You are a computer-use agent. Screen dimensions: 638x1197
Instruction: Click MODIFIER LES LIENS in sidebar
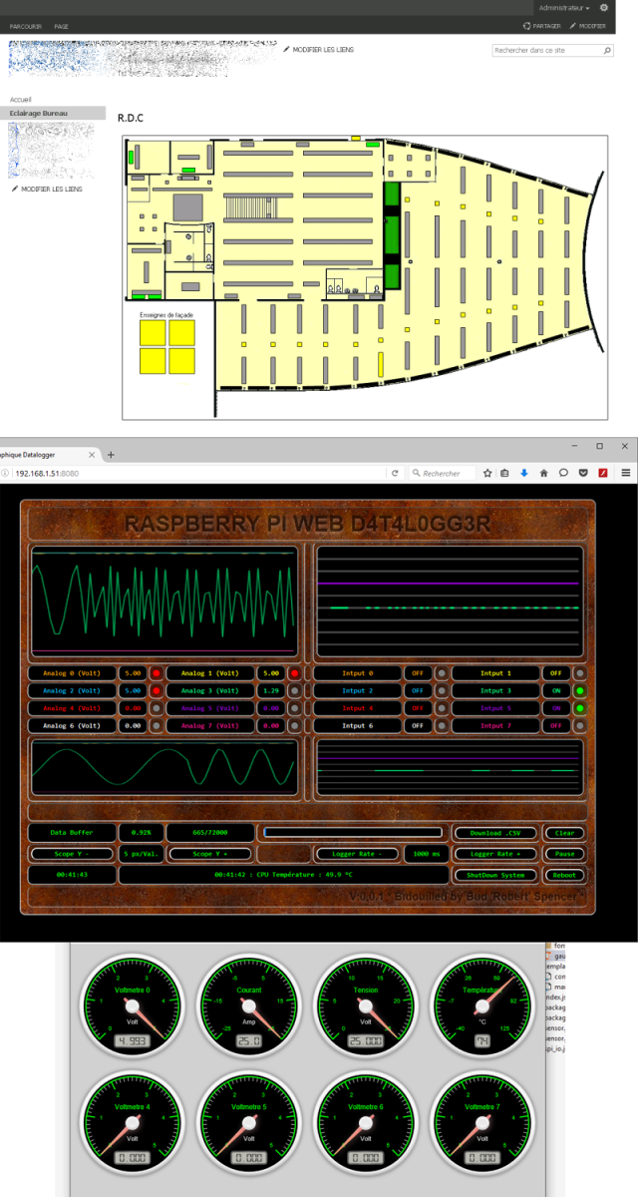click(x=46, y=189)
